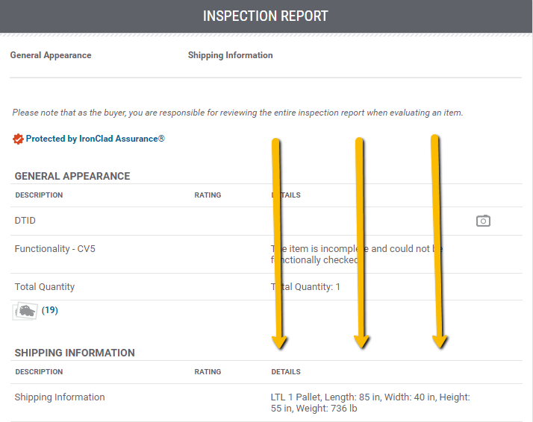
Task: Click the Inspection Report header title
Action: pyautogui.click(x=266, y=16)
